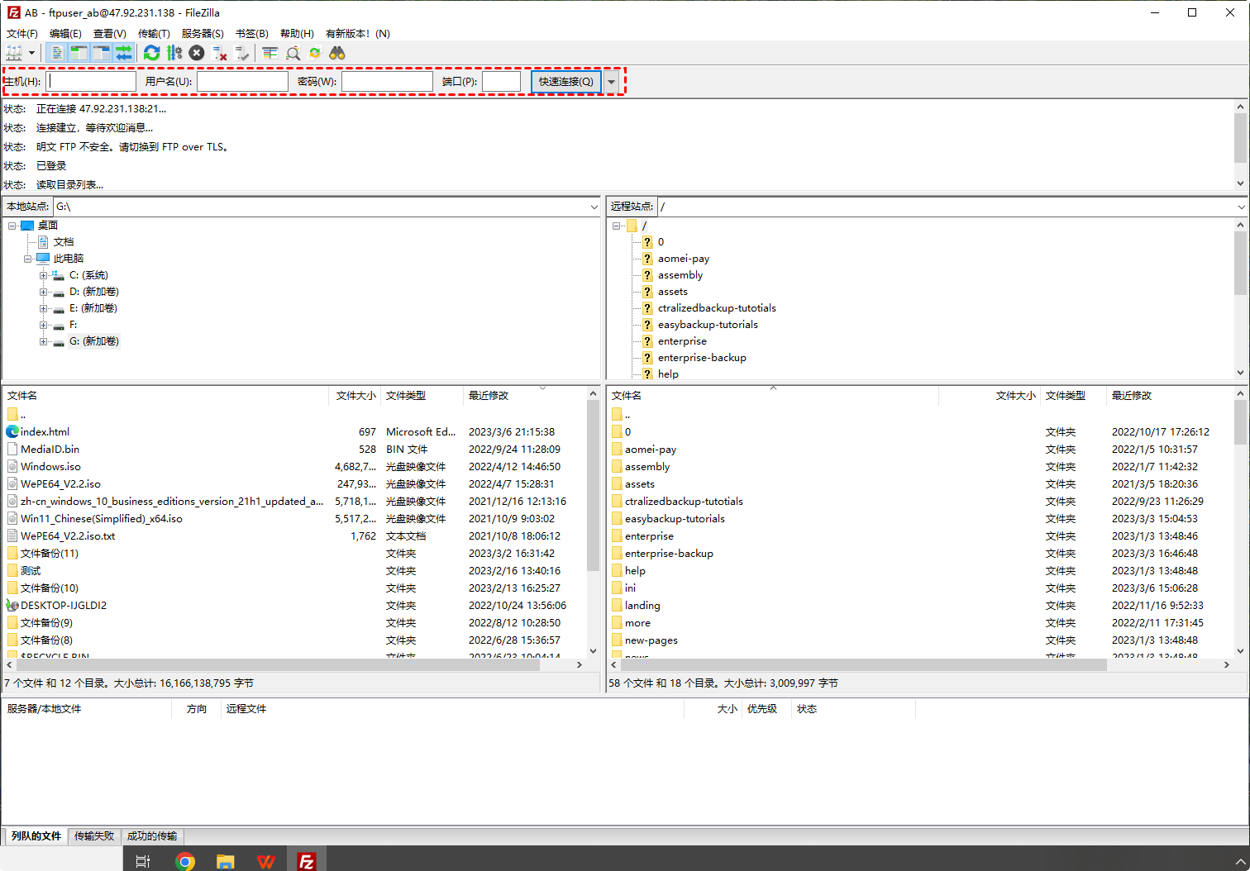The image size is (1250, 871).
Task: Click the process queue toggle icon
Action: tap(174, 53)
